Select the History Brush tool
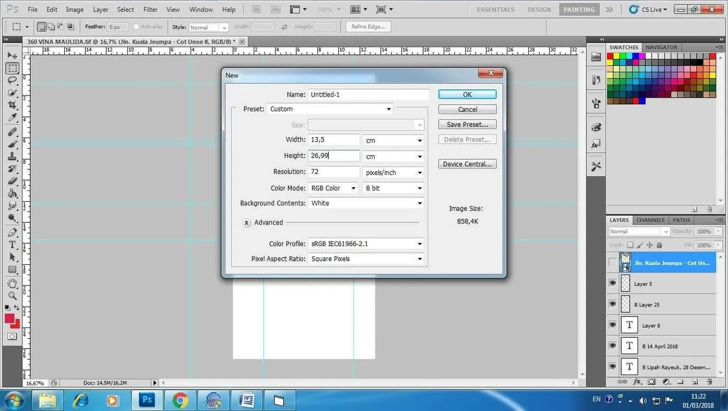The height and width of the screenshot is (411, 728). tap(12, 169)
